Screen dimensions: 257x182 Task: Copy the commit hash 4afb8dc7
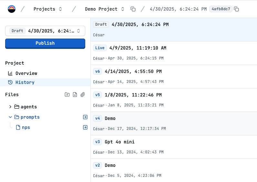click(x=236, y=9)
